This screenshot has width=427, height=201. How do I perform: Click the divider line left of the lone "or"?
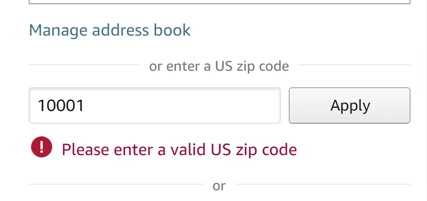click(116, 184)
